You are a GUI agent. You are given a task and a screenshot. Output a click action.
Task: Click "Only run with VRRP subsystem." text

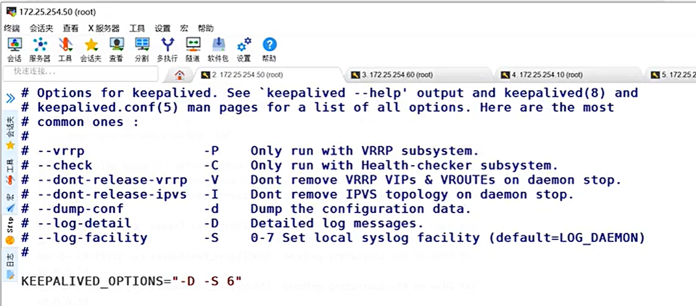365,151
